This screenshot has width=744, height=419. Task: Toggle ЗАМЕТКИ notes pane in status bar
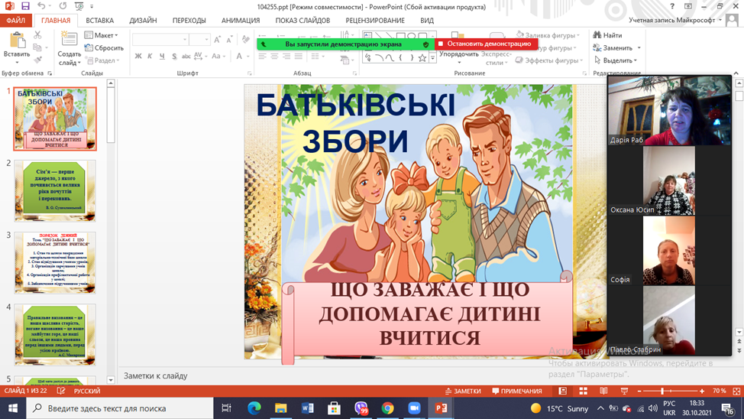(463, 391)
